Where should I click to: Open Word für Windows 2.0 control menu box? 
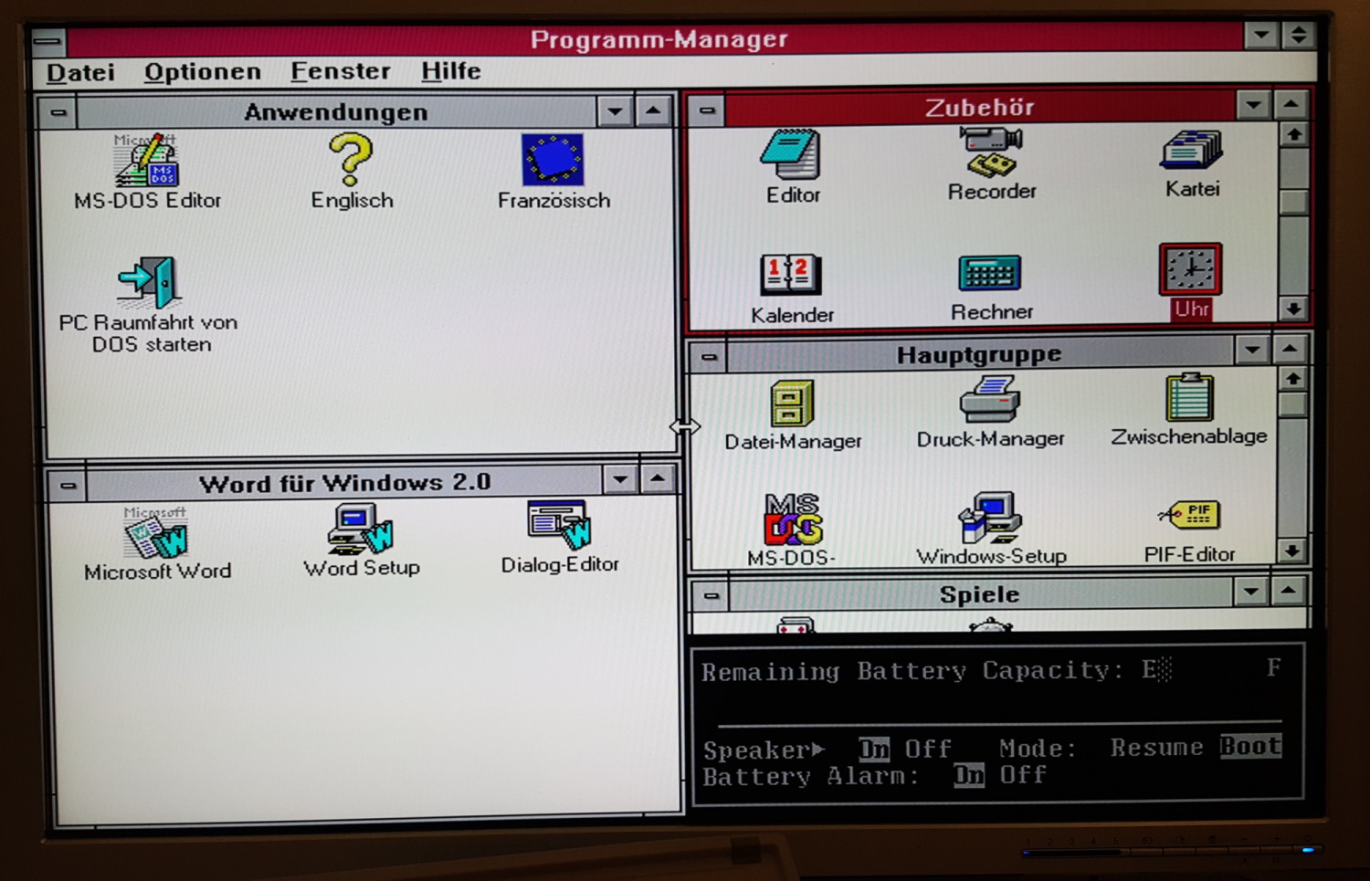click(x=68, y=485)
